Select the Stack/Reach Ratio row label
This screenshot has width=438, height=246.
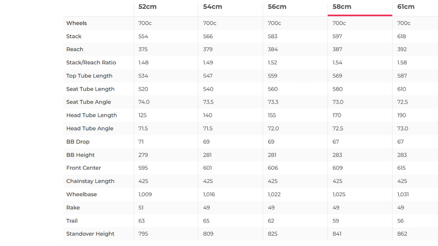click(x=91, y=63)
